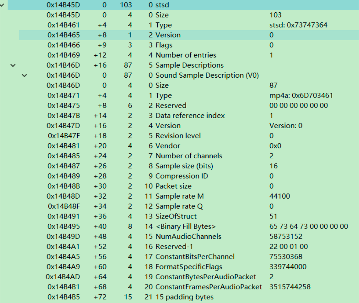Click the Reserved value '00 00 00 00 00 00'

coord(299,105)
